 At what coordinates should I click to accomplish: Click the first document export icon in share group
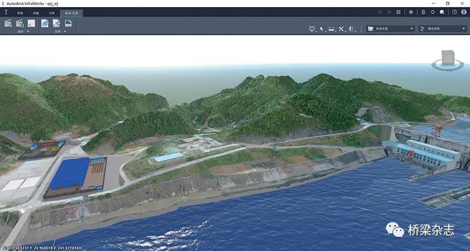coord(45,24)
